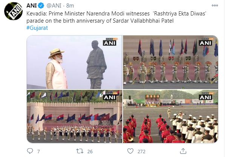
Task: Click the ANI watermark in first photo
Action: (x=109, y=43)
